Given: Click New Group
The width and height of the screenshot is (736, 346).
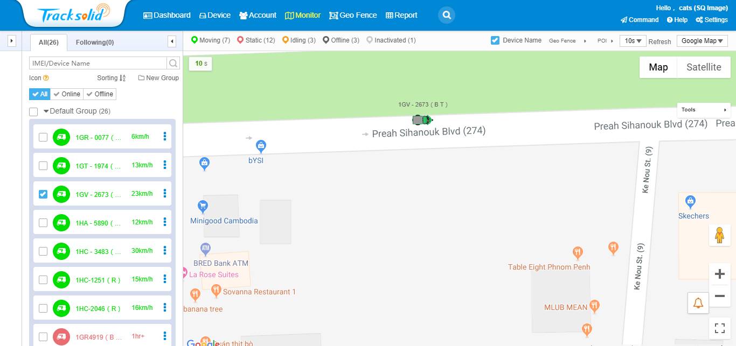Looking at the screenshot, I should coord(158,78).
